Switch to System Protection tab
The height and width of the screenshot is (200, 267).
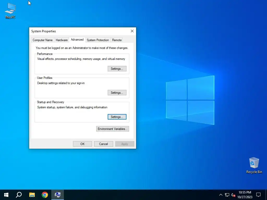pos(98,40)
